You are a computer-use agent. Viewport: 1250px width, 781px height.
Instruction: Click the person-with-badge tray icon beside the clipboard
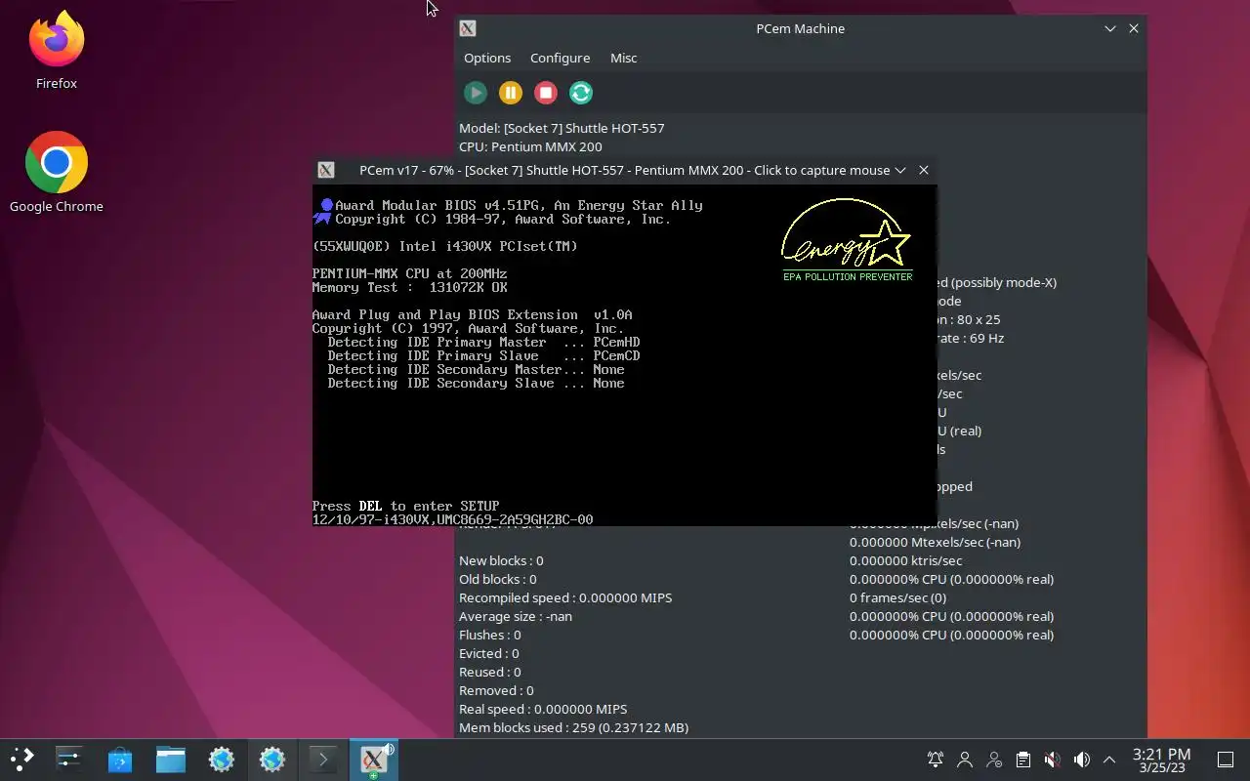[x=994, y=760]
